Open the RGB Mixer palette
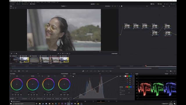The width and height of the screenshot is (186, 105). [x=23, y=71]
